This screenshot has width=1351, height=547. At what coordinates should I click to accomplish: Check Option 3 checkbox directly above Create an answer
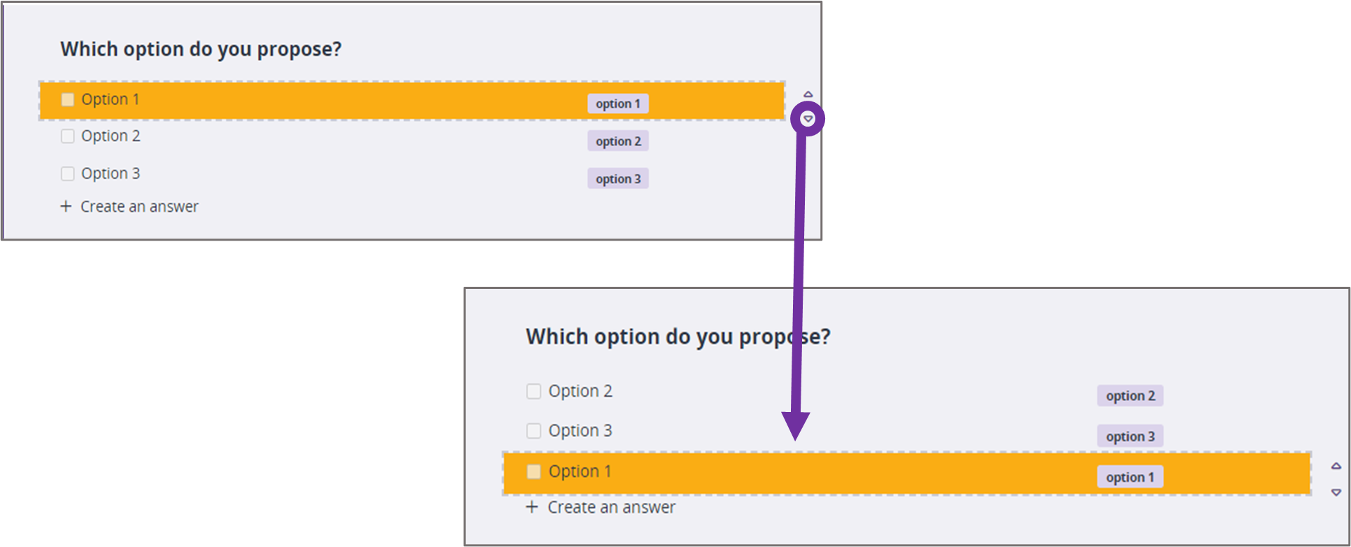(x=68, y=173)
